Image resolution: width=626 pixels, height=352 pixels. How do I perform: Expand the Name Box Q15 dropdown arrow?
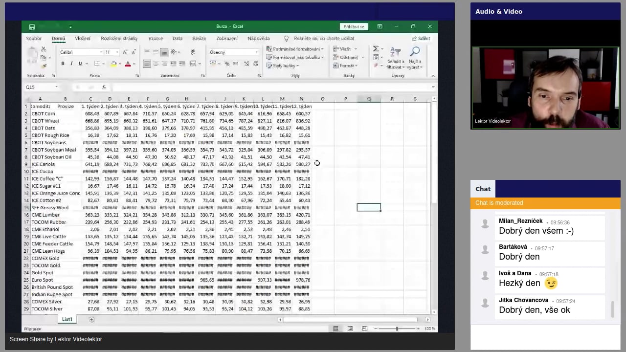(x=57, y=87)
